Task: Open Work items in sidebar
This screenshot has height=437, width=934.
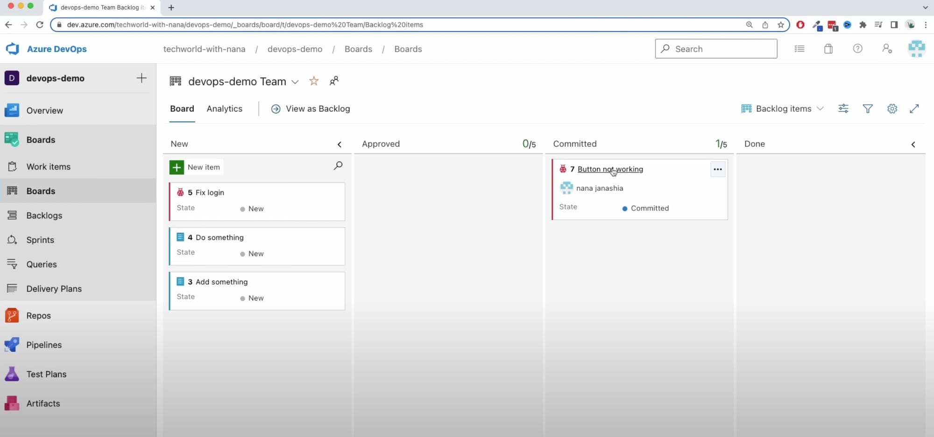Action: coord(78,166)
